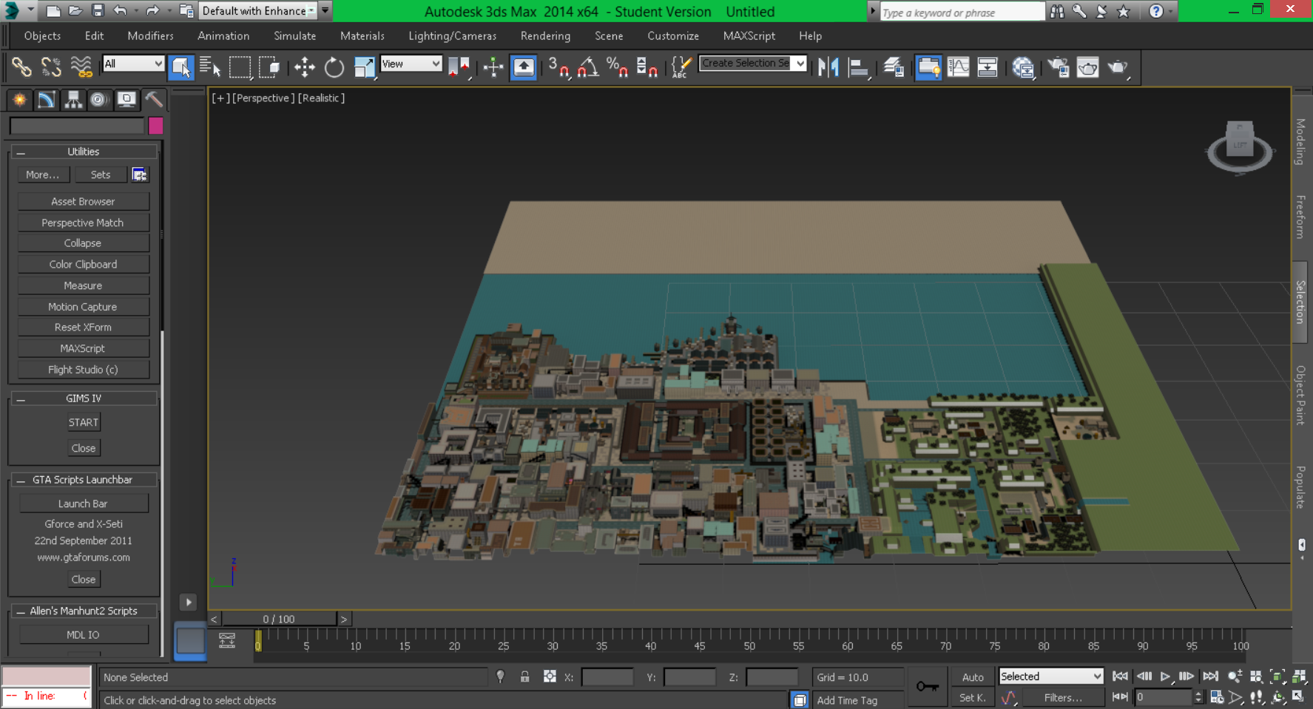This screenshot has width=1313, height=709.
Task: Click the Align tool icon
Action: (x=858, y=67)
